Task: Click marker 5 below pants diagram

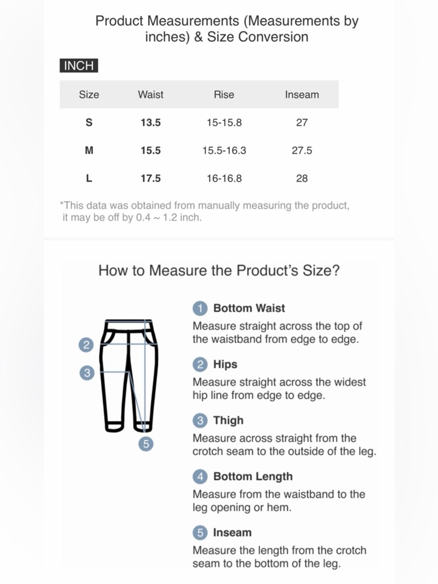Action: 146,444
